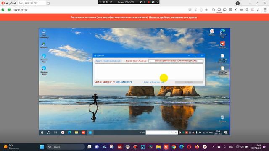
Task: Click the green connection status check icon
Action: [3, 10]
